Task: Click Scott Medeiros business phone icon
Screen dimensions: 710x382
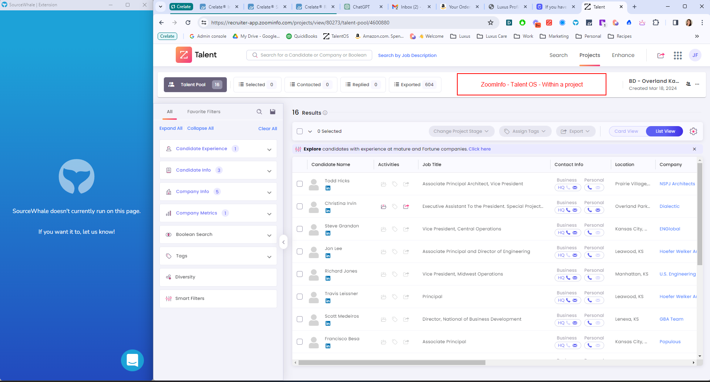Action: (x=568, y=323)
